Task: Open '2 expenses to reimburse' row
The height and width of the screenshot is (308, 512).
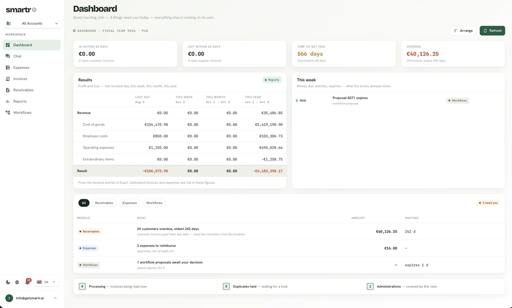Action: click(x=289, y=248)
